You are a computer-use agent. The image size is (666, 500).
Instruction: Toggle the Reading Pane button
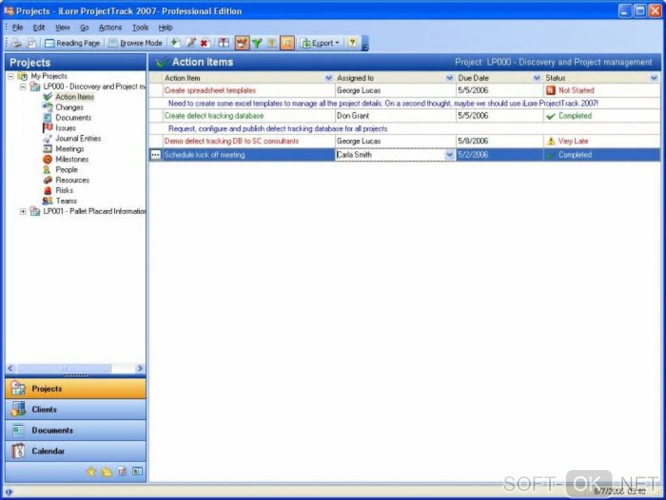pos(72,43)
